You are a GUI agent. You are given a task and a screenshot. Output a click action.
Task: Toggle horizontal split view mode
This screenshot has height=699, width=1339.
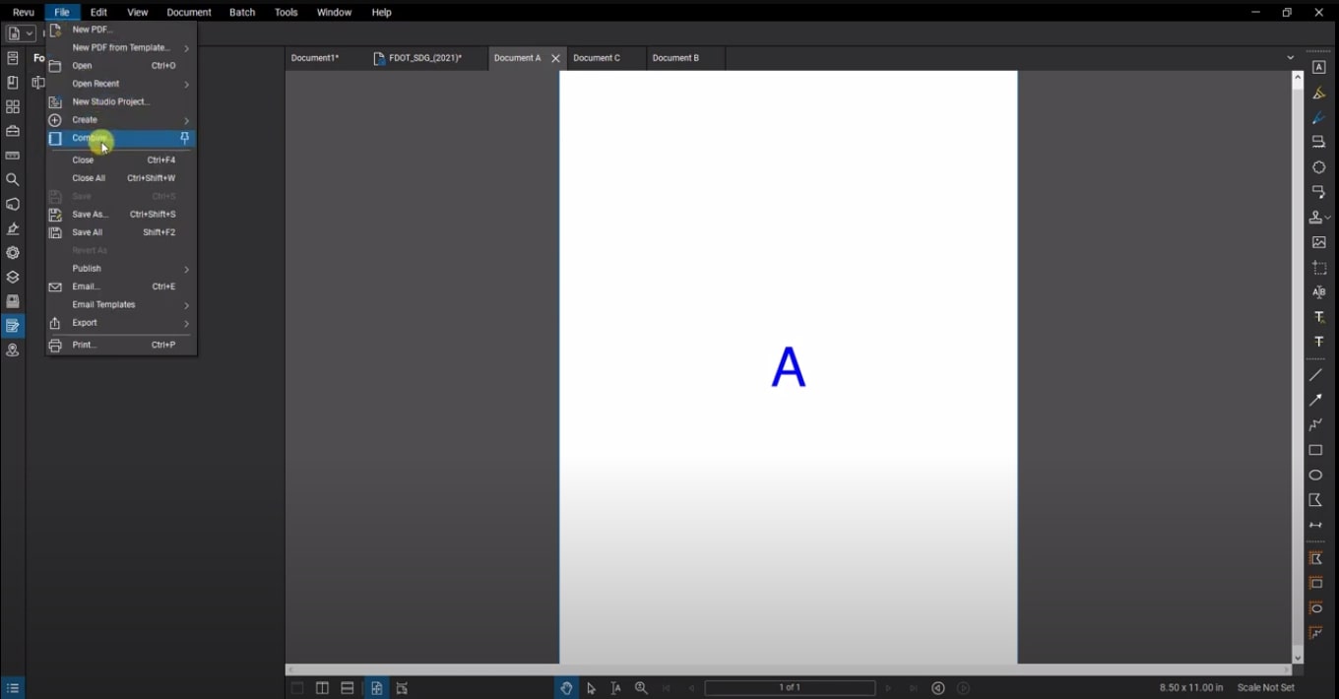[347, 687]
